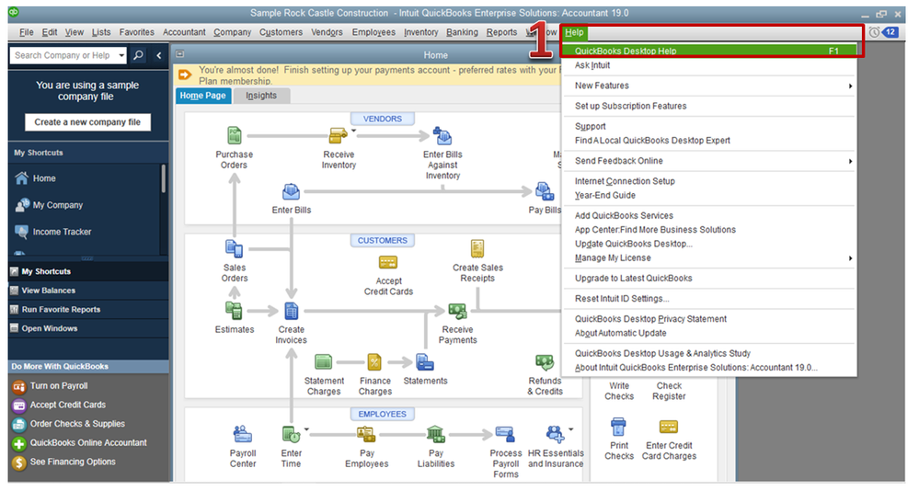The width and height of the screenshot is (919, 491).
Task: Click the shortcuts list scrollbar
Action: tap(163, 178)
